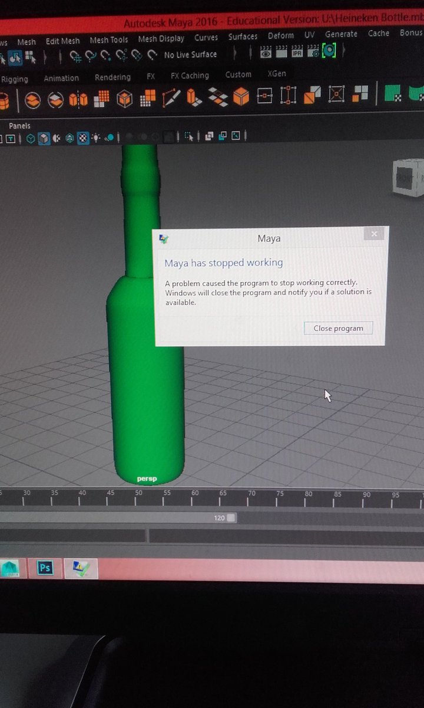The width and height of the screenshot is (424, 708).
Task: Click orange cube with white grid shelf icon
Action: point(147,97)
